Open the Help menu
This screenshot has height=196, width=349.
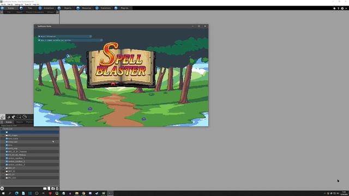click(x=36, y=4)
